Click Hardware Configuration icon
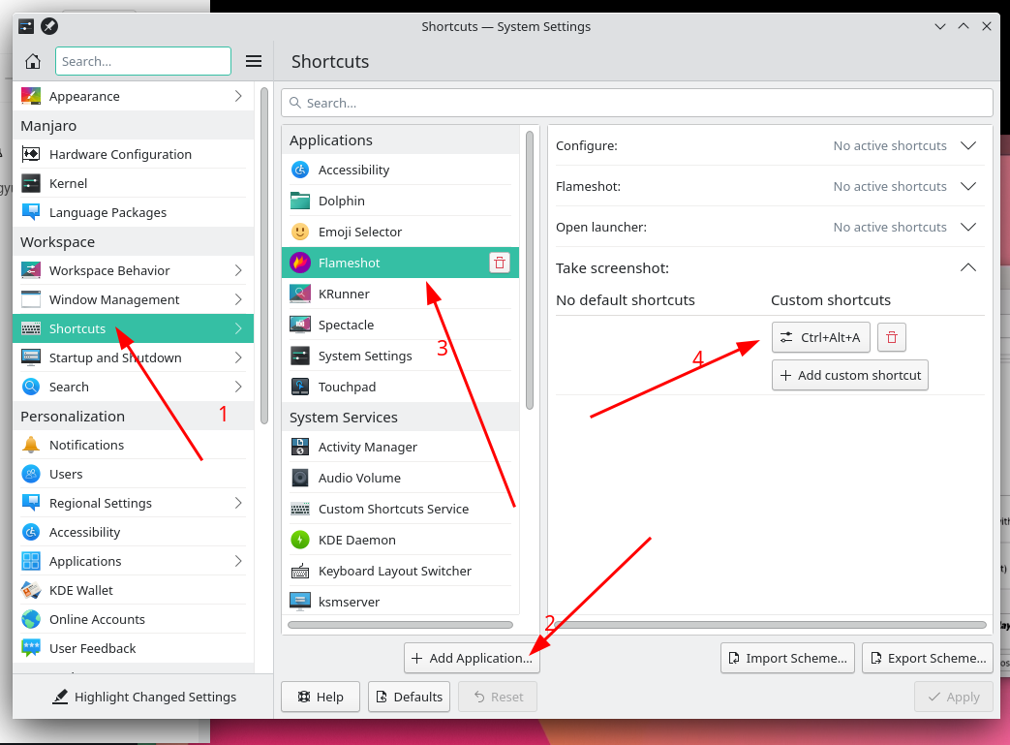The height and width of the screenshot is (745, 1010). click(31, 154)
